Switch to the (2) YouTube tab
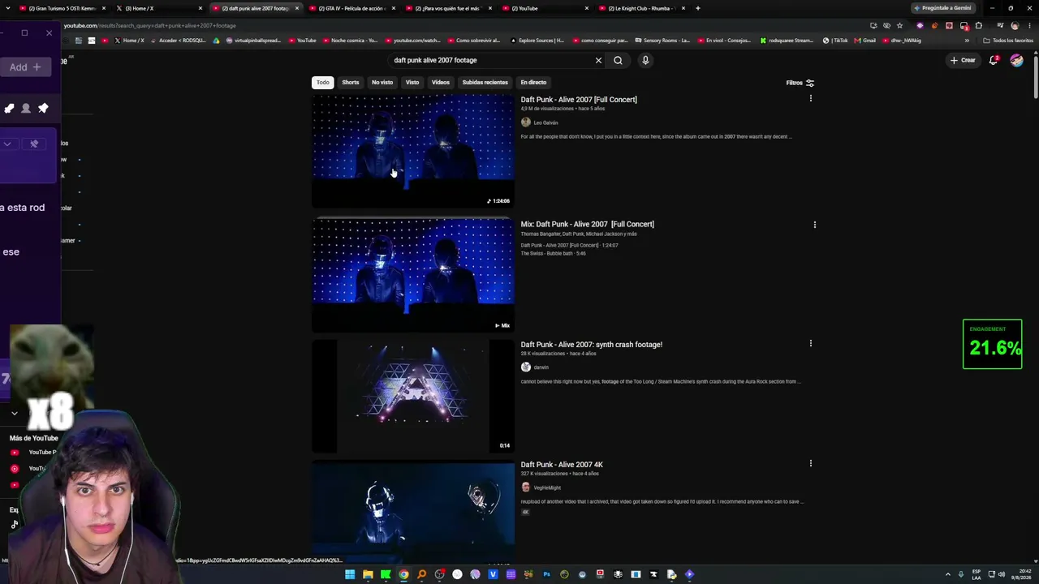 [545, 8]
